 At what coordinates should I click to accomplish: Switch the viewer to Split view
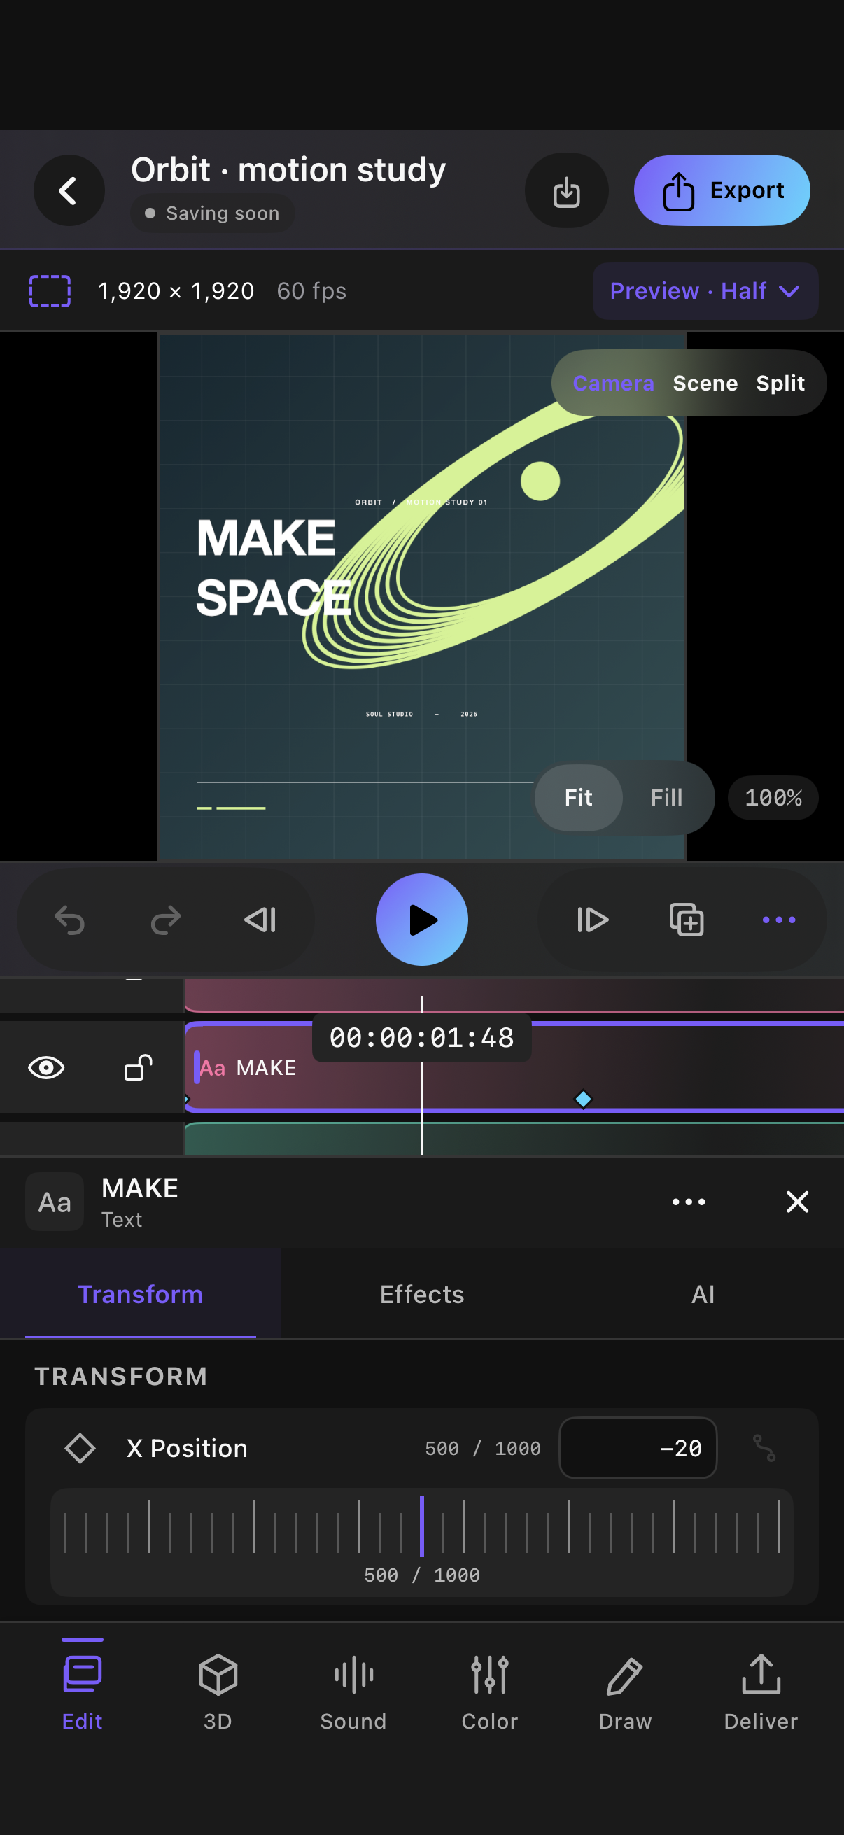[780, 384]
